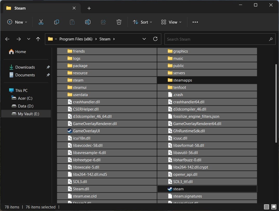Image resolution: width=279 pixels, height=211 pixels.
Task: Click the Copy icon in toolbar
Action: click(57, 22)
